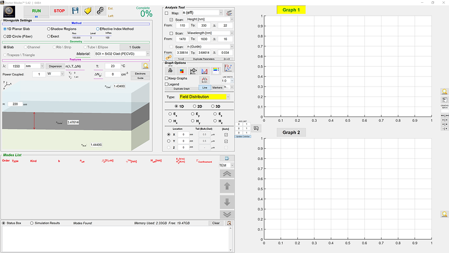Click the height H 220 input field
The image size is (449, 253).
[15, 104]
